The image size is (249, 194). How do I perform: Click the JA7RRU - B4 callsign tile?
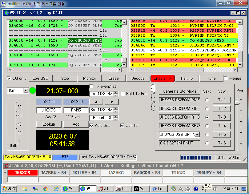[x=54, y=172]
